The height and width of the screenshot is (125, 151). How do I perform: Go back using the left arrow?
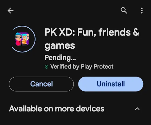click(x=11, y=11)
